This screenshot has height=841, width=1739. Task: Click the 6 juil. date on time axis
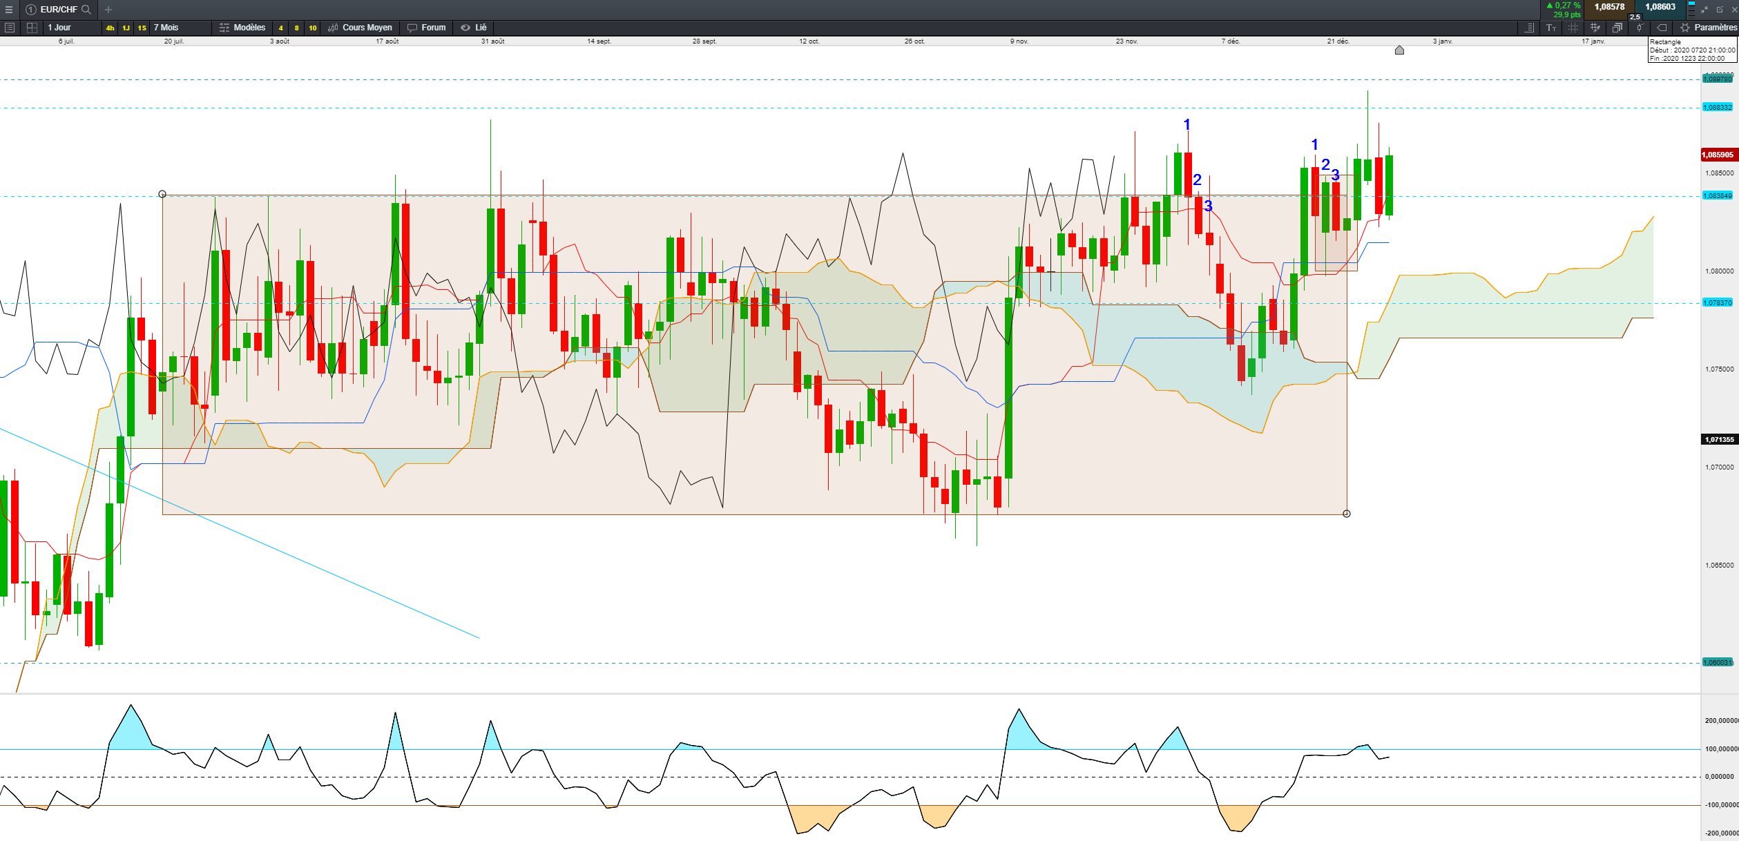(x=66, y=41)
